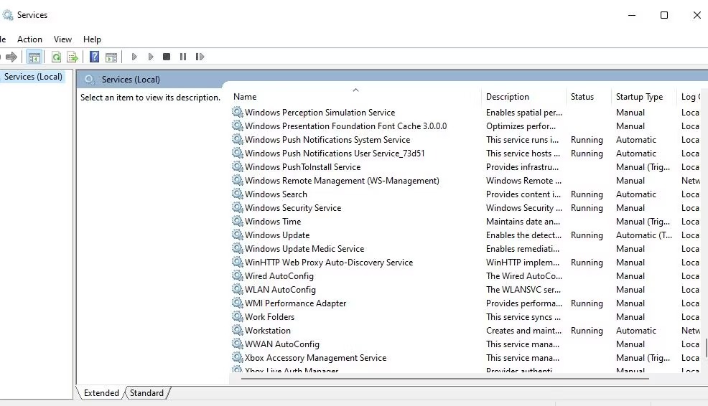
Task: Click the Start Service play icon
Action: coord(134,57)
